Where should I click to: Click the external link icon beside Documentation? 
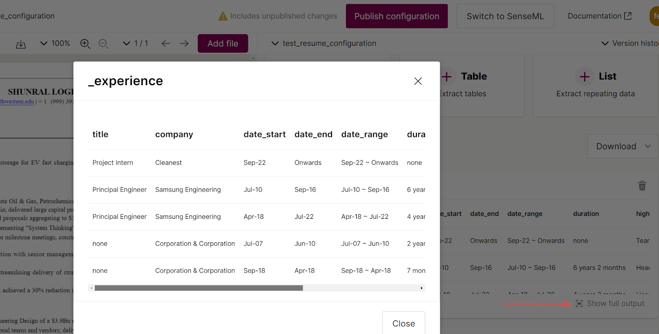tap(628, 16)
